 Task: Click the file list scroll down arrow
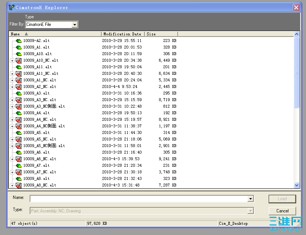[296, 185]
